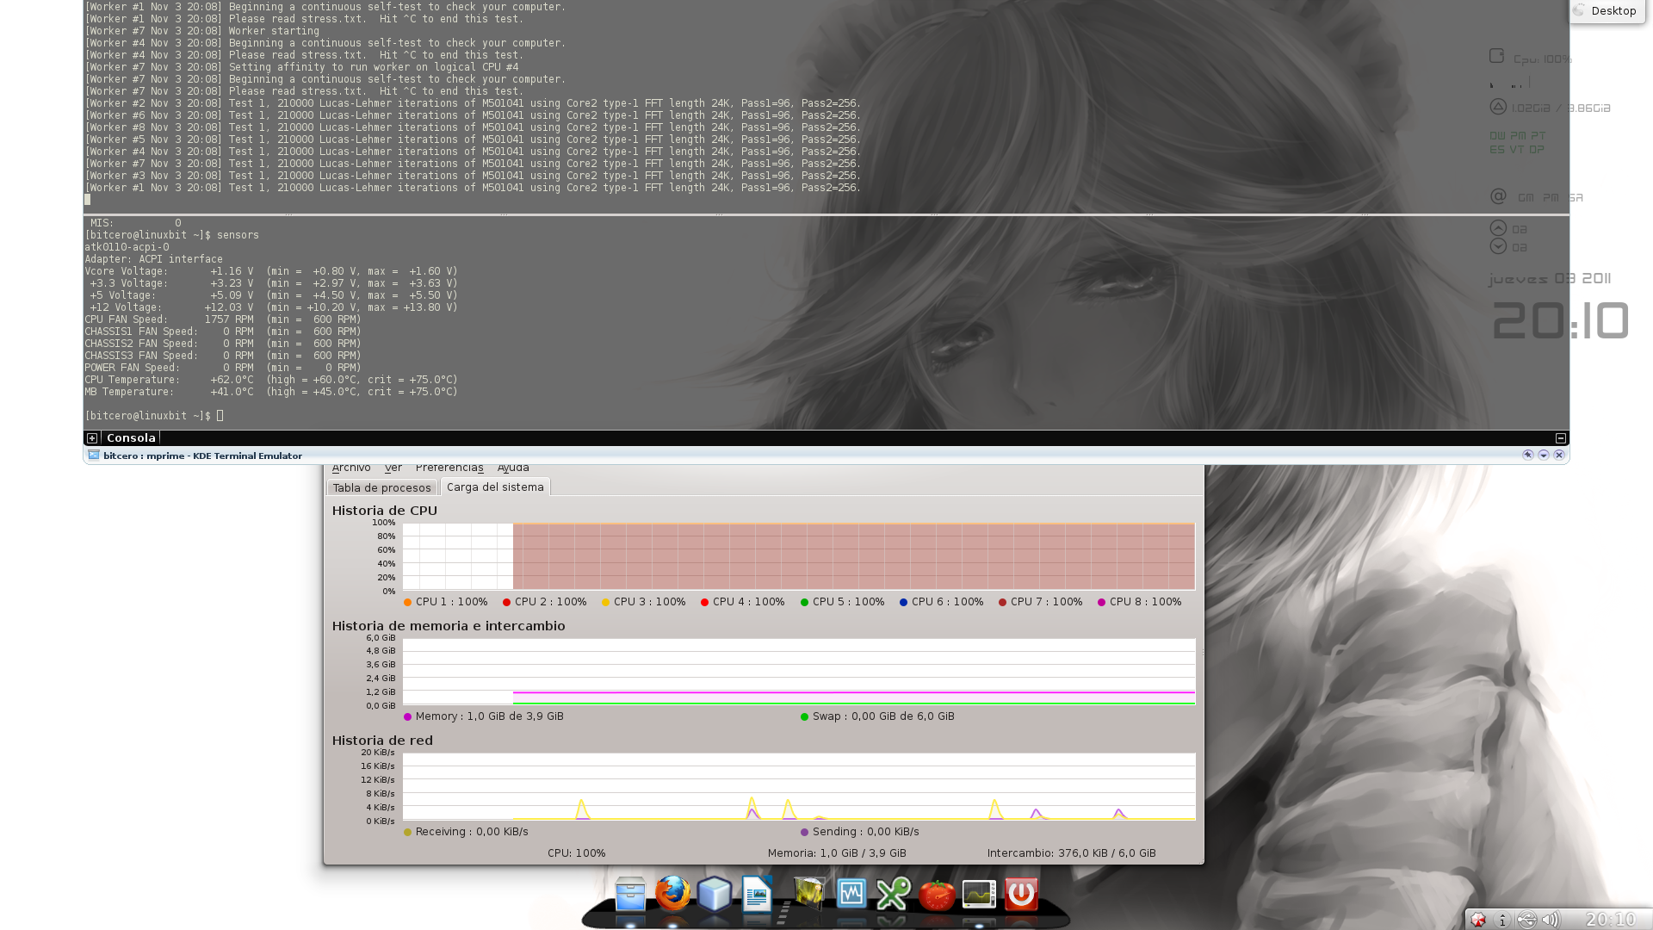Click status bar 'Memoria: 1,0 GiB / 3,9 GiB'
This screenshot has height=930, width=1653.
click(837, 853)
